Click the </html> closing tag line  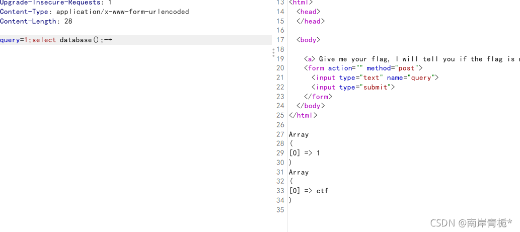tap(303, 115)
